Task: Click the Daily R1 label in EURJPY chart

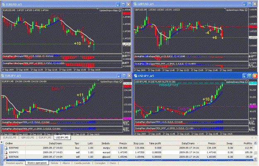Action: pyautogui.click(x=58, y=89)
